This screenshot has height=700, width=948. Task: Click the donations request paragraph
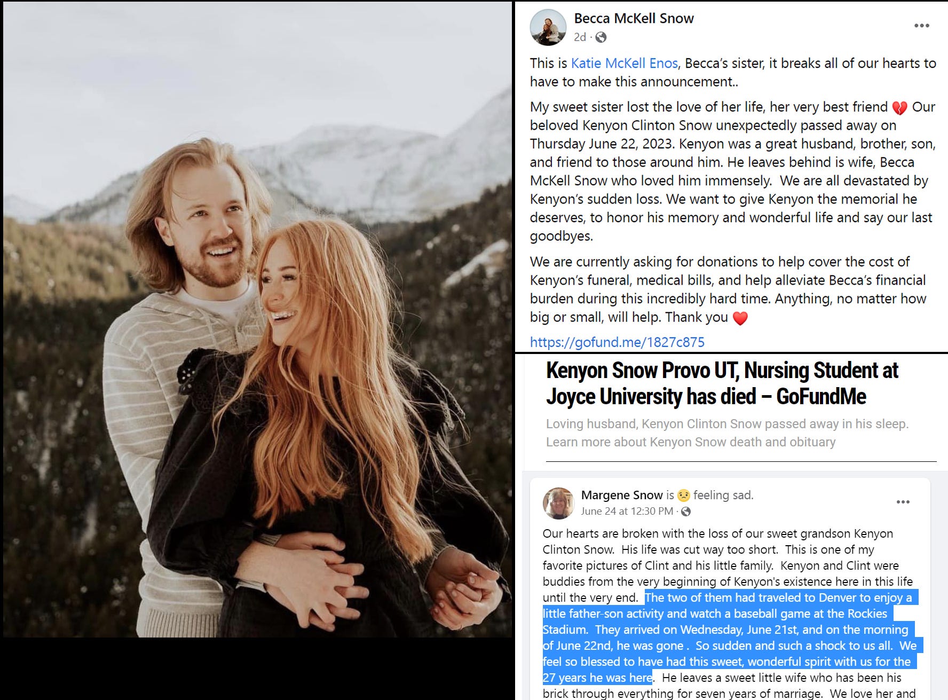point(728,289)
